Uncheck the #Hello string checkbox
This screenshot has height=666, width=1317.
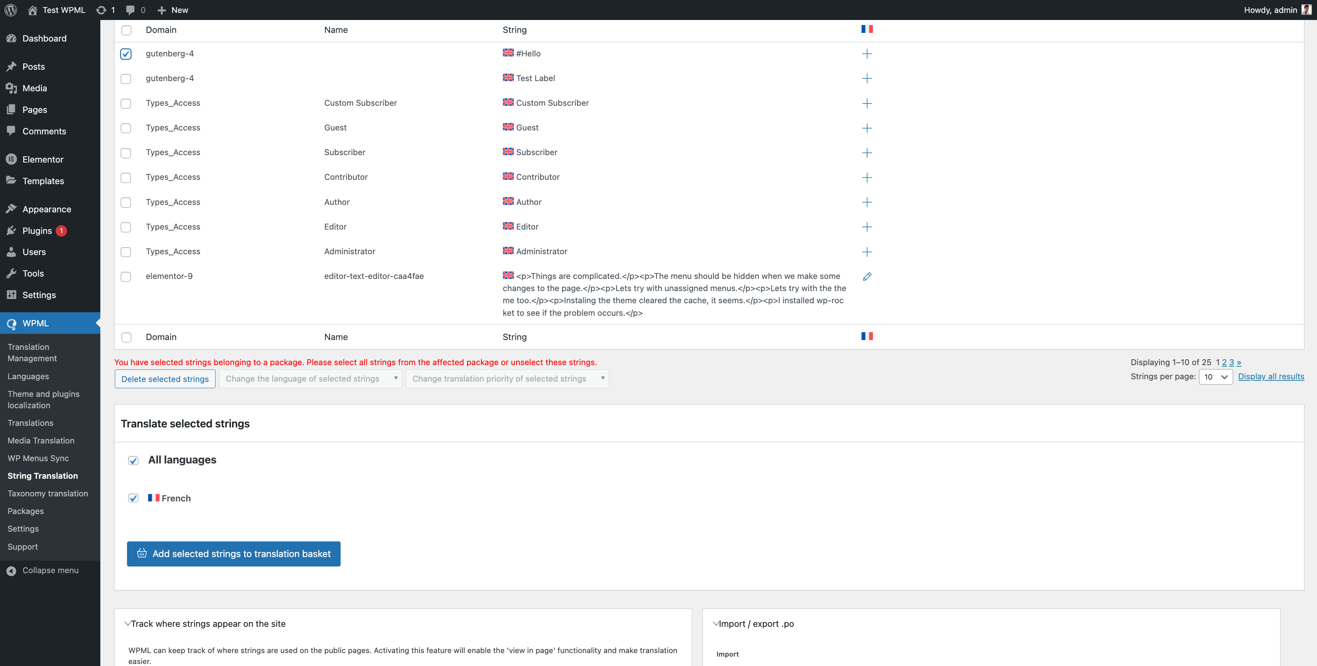(x=126, y=54)
